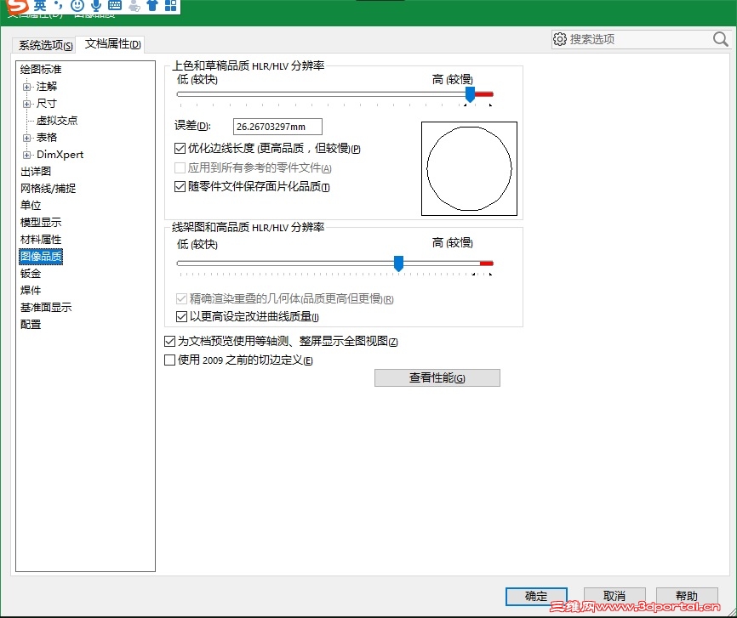Click the Sogou emoji picker icon
The width and height of the screenshot is (737, 618).
coord(78,6)
